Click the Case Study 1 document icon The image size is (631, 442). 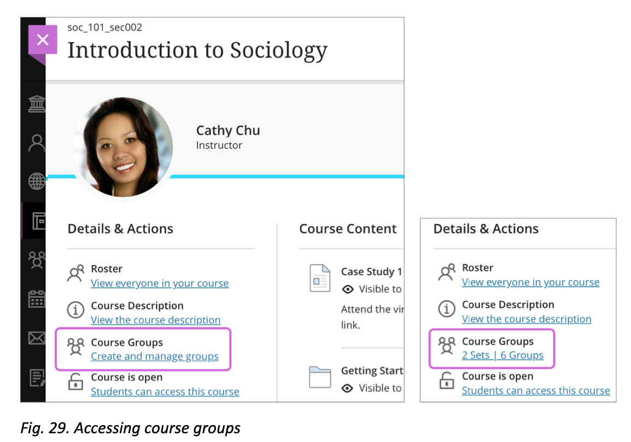(320, 278)
